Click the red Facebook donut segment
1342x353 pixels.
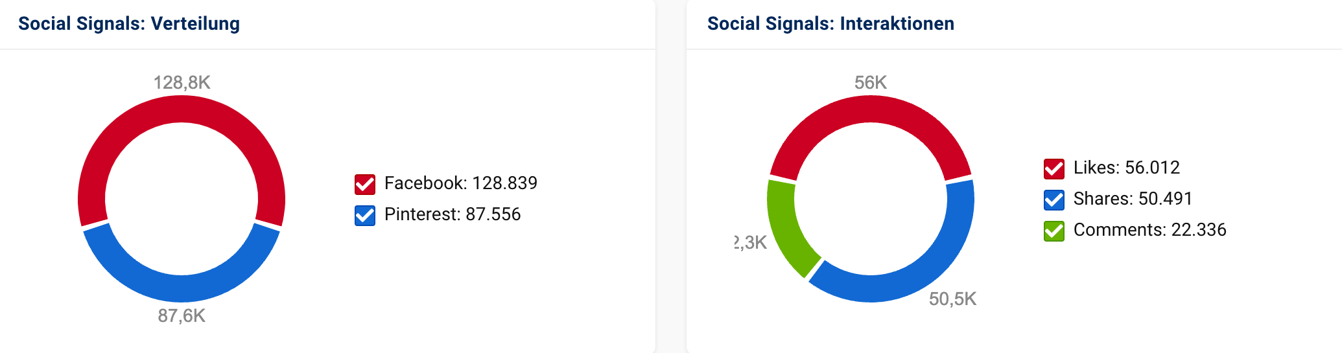click(x=182, y=109)
